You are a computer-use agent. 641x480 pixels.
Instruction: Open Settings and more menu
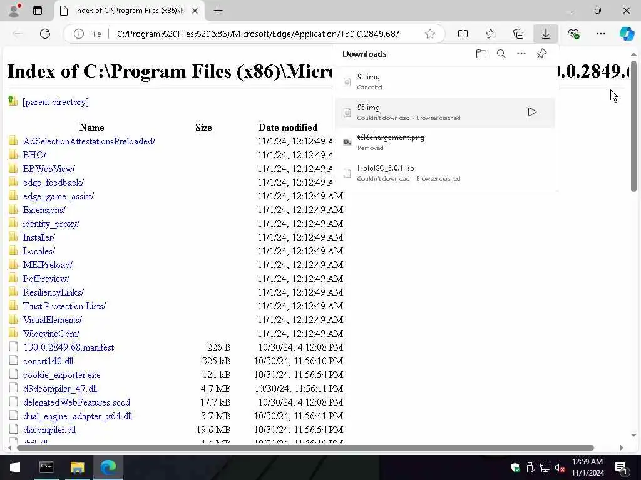click(x=600, y=34)
